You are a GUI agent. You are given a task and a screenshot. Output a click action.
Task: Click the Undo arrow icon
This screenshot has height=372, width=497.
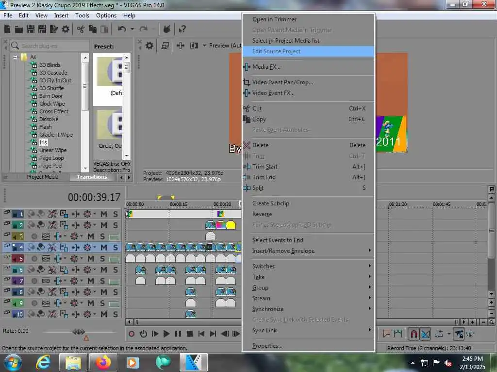pos(122,29)
